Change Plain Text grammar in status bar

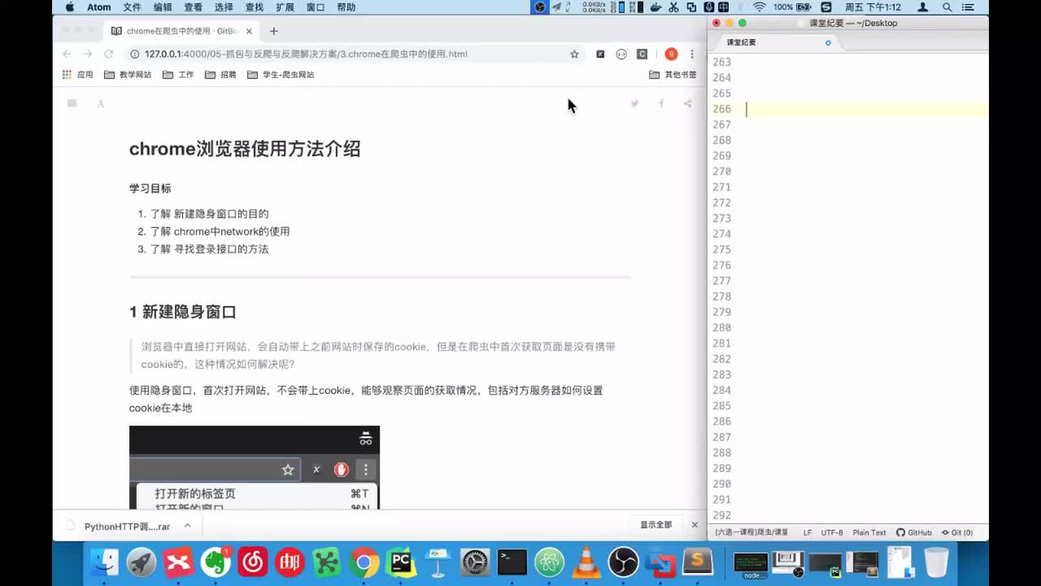869,532
